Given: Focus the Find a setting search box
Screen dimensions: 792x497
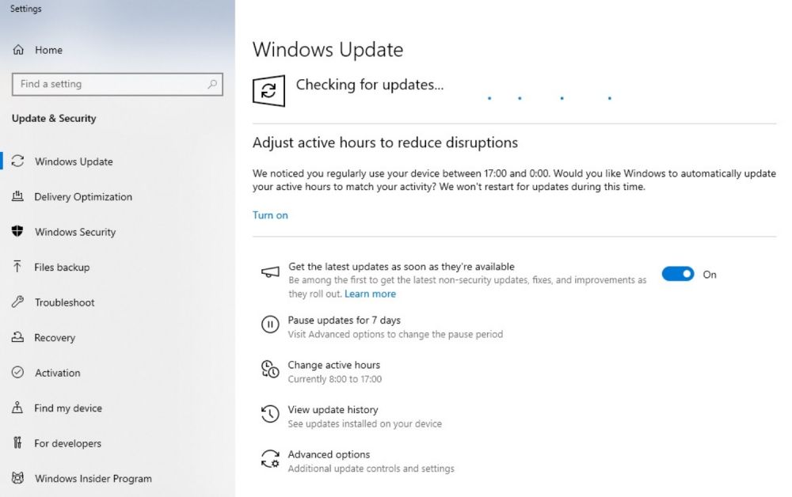Looking at the screenshot, I should point(117,84).
